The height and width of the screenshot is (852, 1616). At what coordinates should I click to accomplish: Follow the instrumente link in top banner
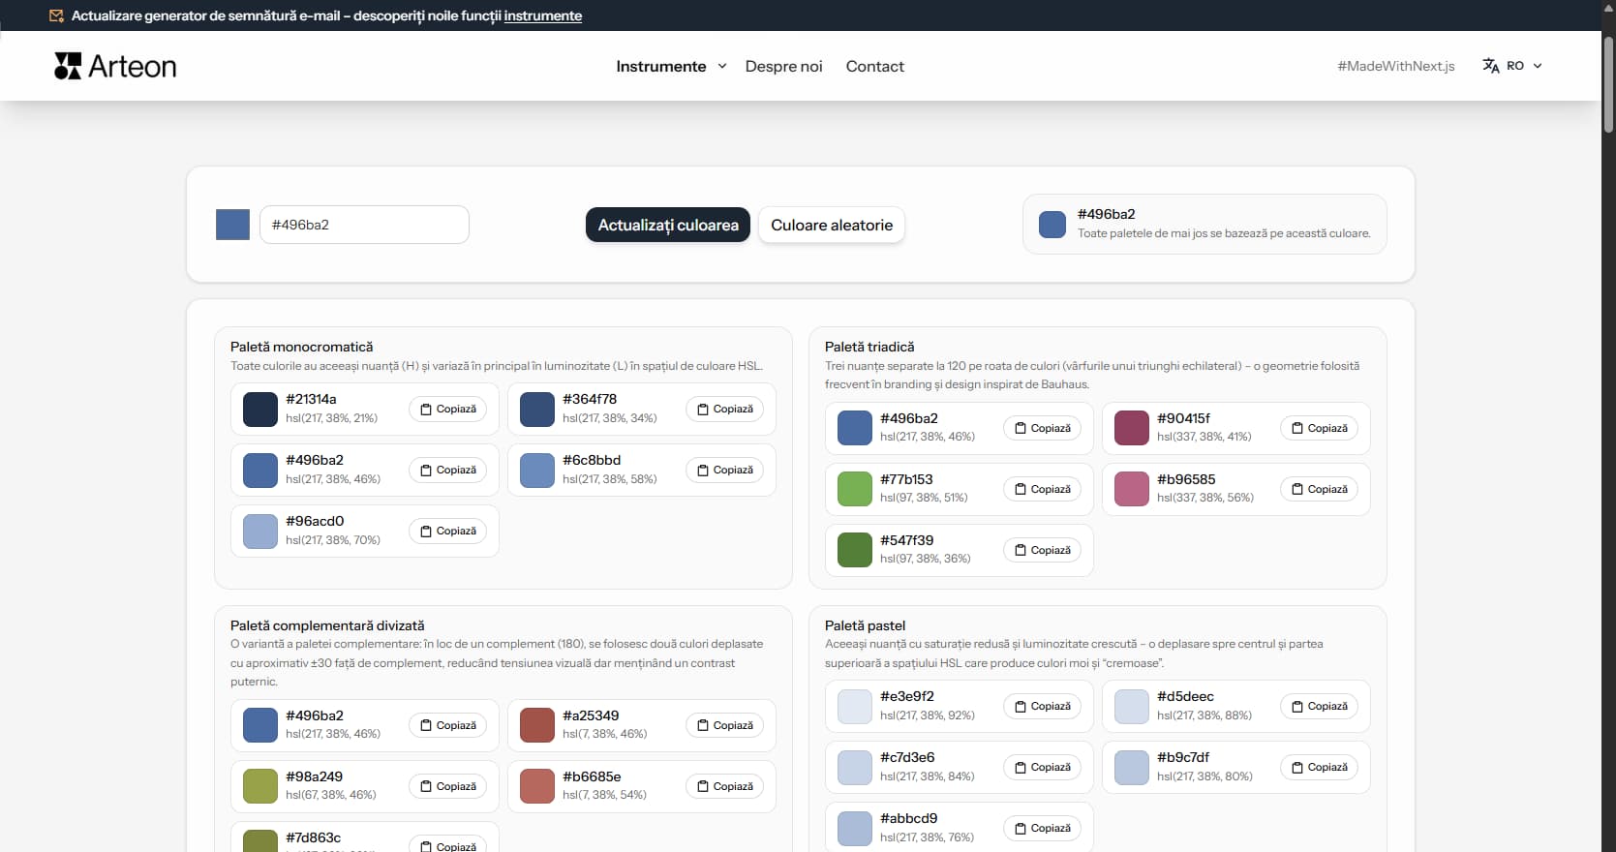tap(542, 15)
